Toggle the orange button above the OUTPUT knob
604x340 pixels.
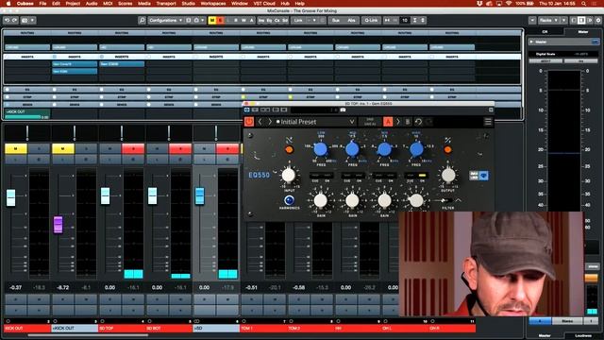[x=447, y=149]
